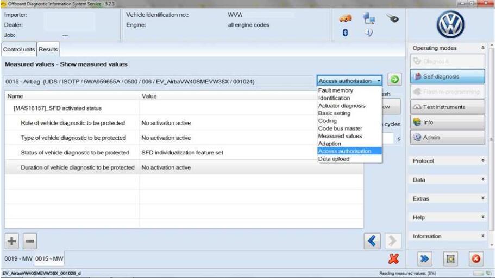Viewport: 496px width, 278px height.
Task: Select Role of vehicle diagnostic row
Action: point(184,123)
